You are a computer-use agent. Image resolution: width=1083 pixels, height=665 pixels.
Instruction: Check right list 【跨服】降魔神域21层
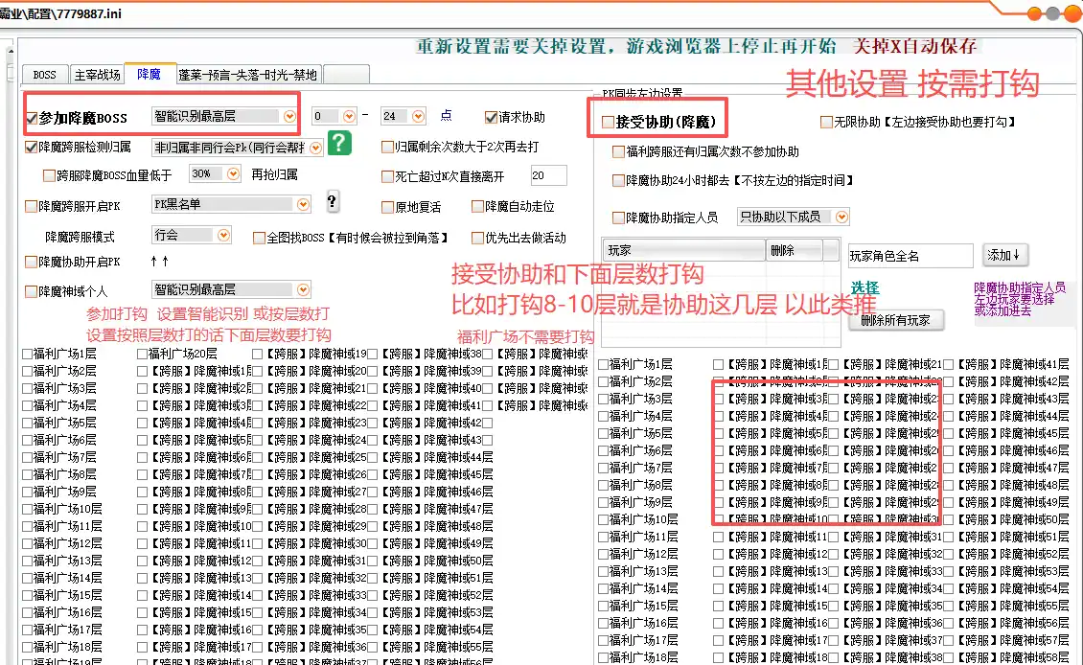(834, 364)
